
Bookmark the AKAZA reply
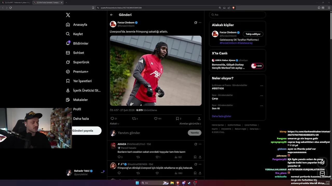pyautogui.click(x=195, y=157)
